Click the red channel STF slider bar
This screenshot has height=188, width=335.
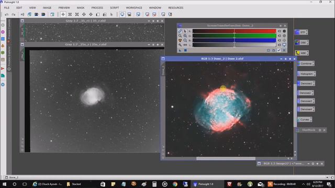pyautogui.click(x=234, y=31)
